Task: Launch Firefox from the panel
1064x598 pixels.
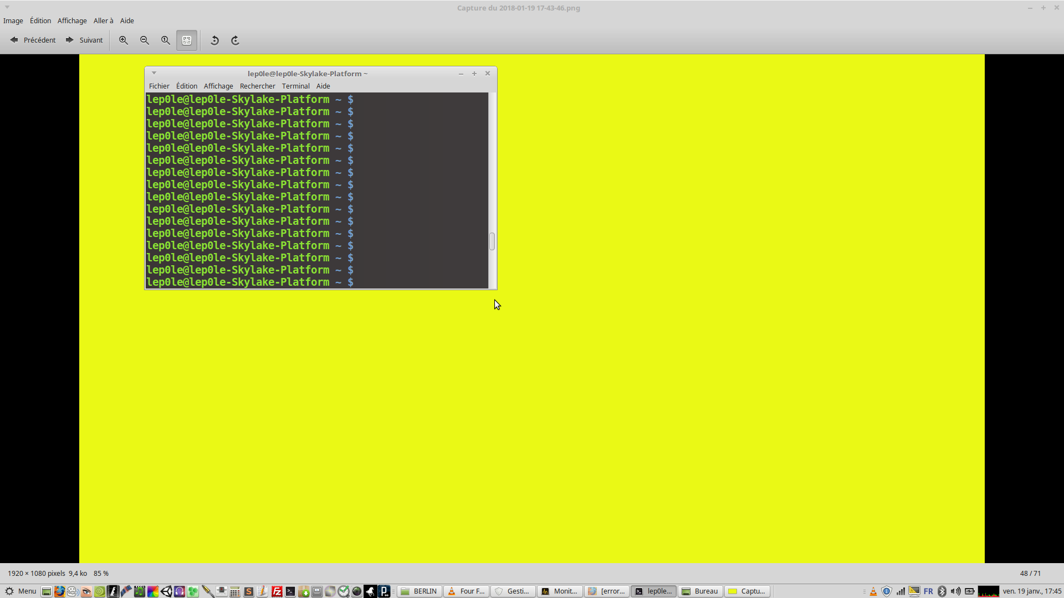Action: (59, 591)
